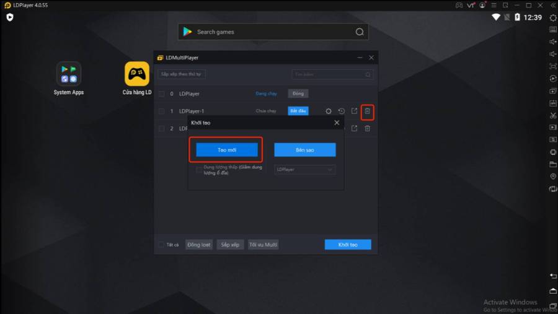Screen dimensions: 558x314
Task: Tick the checkbox for instance 2
Action: pos(162,128)
